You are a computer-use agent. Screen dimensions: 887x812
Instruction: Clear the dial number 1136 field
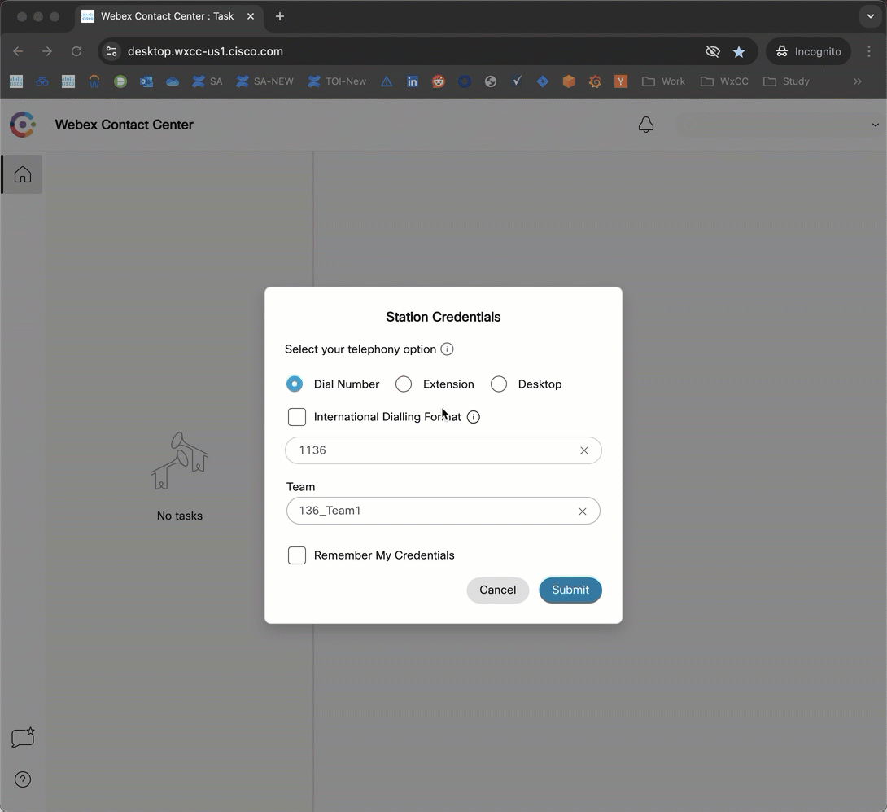click(583, 450)
